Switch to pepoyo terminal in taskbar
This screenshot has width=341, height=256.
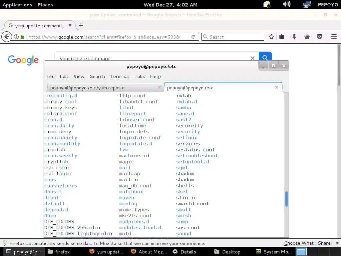point(24,252)
